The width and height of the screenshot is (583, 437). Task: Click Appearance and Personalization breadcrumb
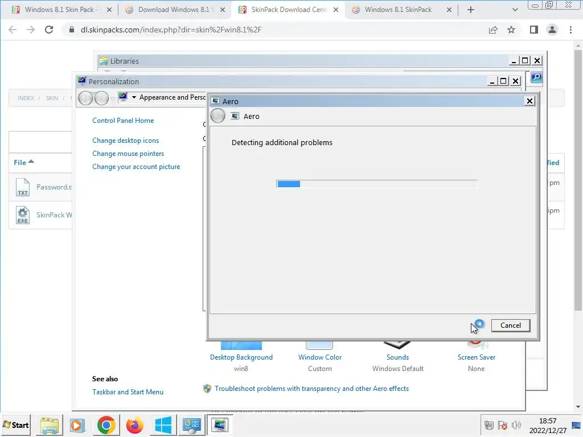click(x=173, y=97)
